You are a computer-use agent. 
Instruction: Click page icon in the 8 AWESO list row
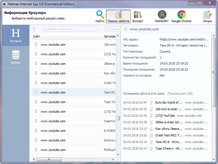(36, 131)
